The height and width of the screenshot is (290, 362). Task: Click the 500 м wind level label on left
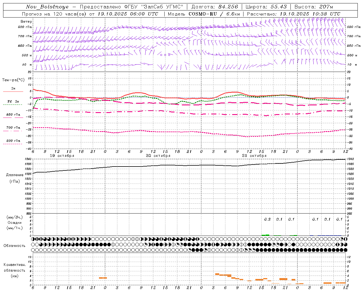(27, 55)
